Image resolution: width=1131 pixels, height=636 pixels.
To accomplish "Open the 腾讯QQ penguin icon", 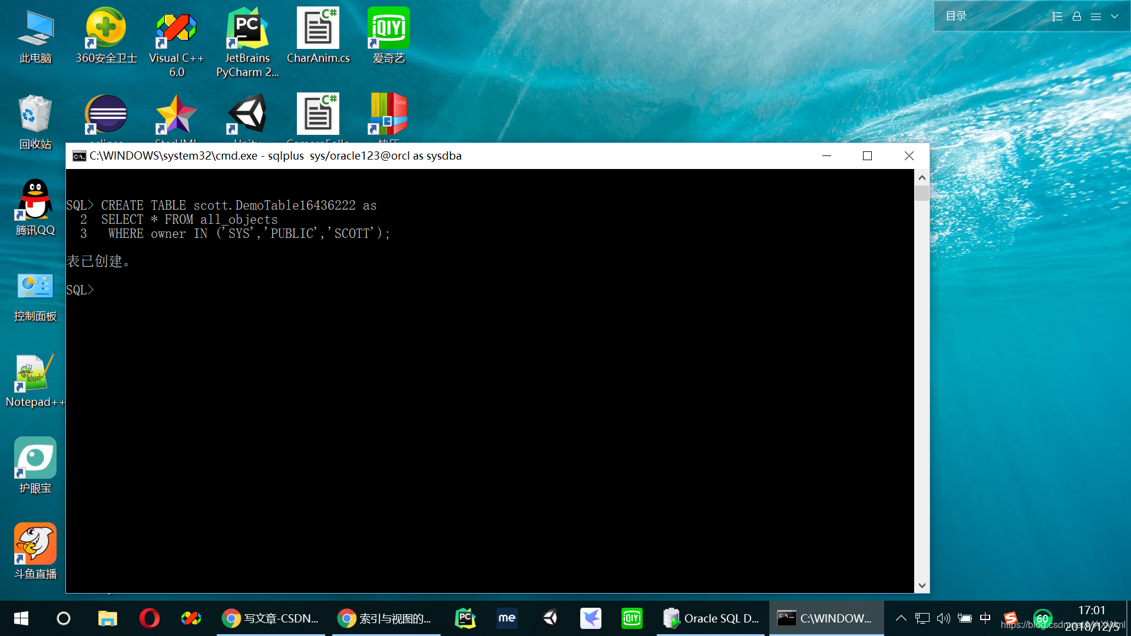I will [x=35, y=200].
